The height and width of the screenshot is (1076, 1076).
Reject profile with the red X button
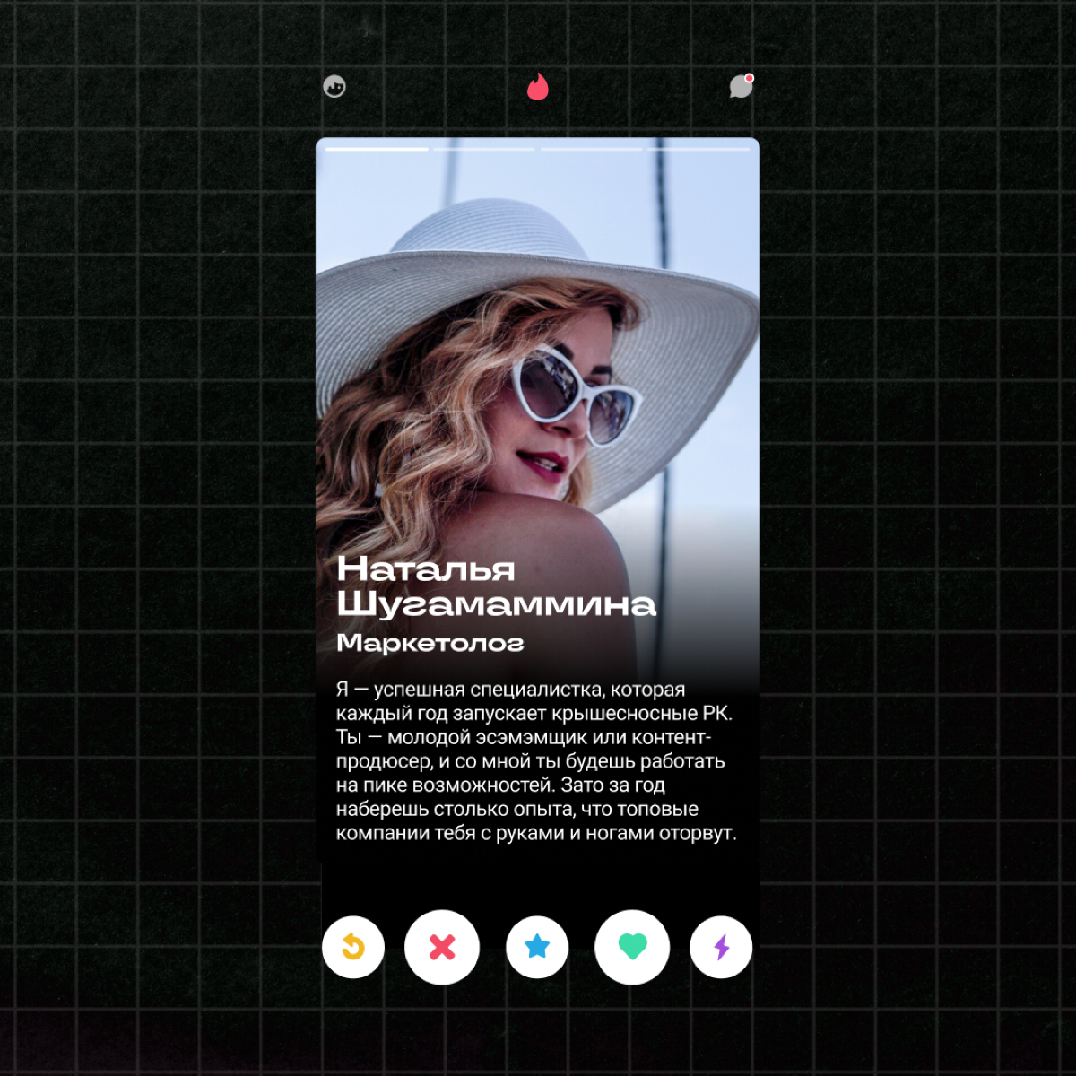click(x=442, y=947)
